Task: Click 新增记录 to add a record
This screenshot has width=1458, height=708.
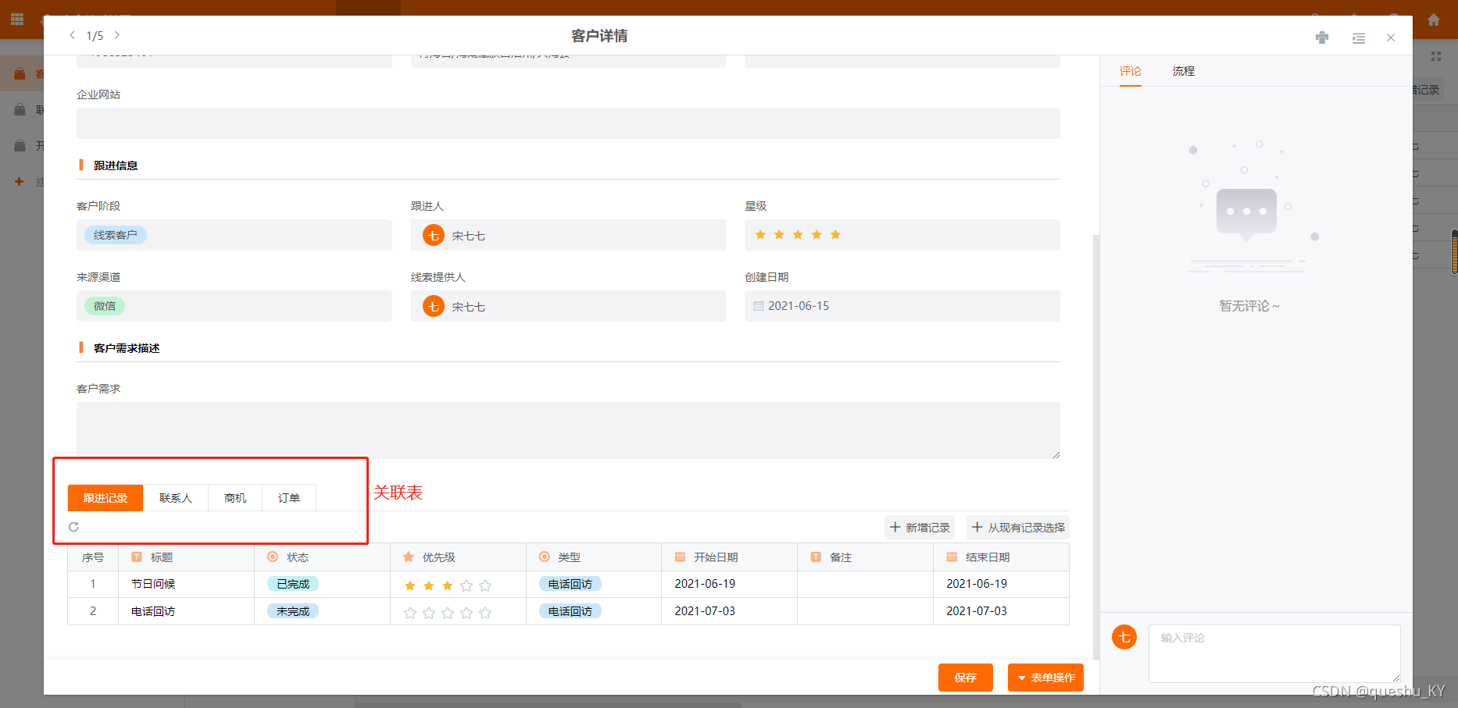Action: (920, 527)
